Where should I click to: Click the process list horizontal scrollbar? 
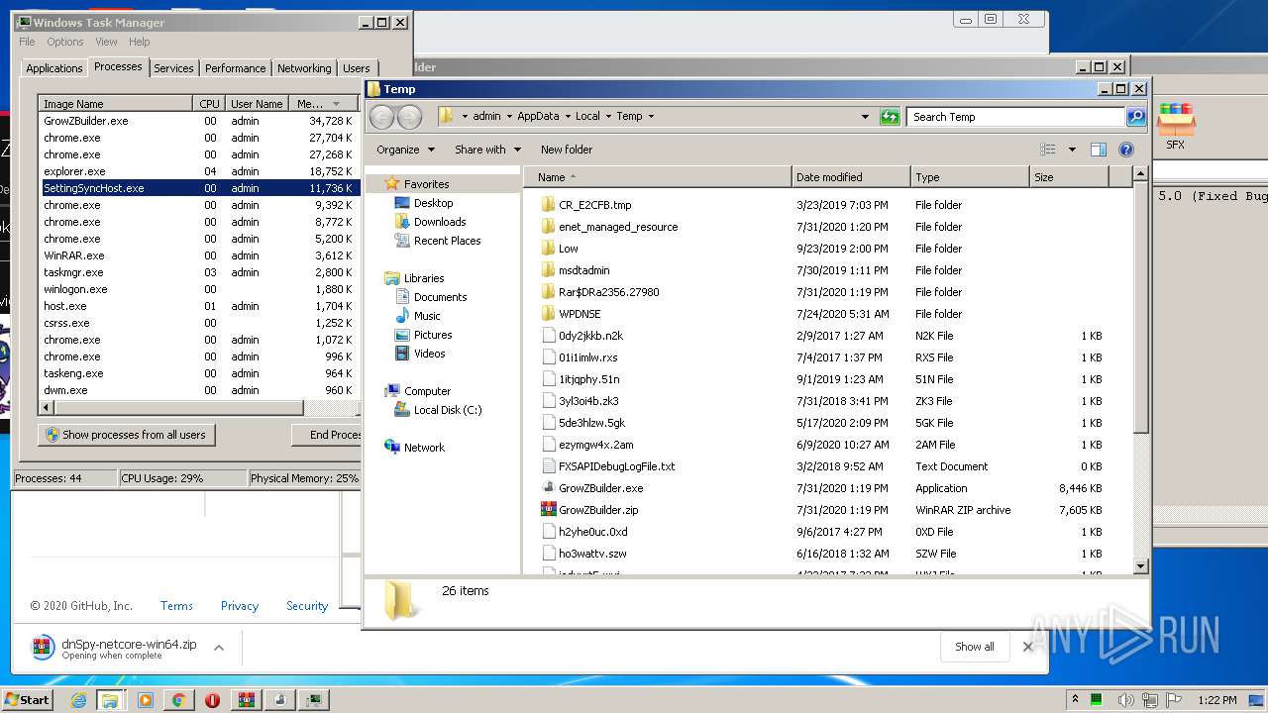[178, 408]
